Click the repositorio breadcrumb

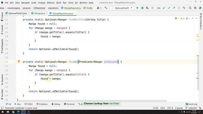(53, 8)
